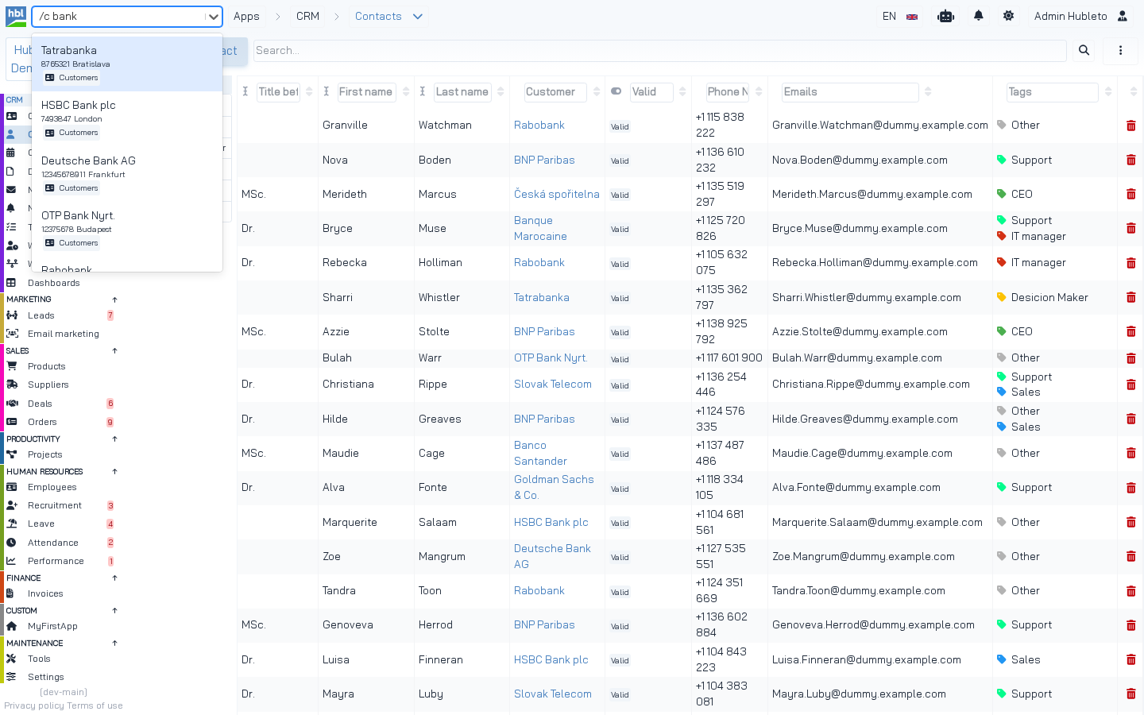Open Invoices in the sidebar
1144x715 pixels.
tap(45, 593)
